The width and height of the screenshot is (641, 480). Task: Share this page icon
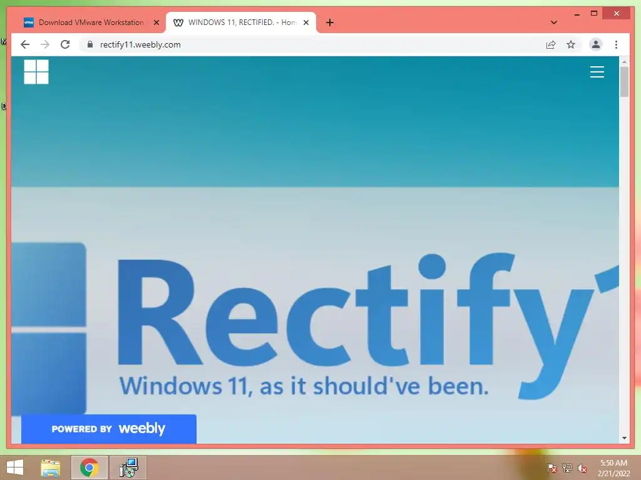[x=551, y=44]
